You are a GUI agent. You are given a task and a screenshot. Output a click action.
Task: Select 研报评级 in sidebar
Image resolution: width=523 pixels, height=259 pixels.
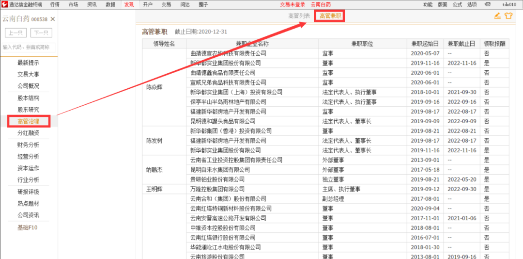click(29, 192)
